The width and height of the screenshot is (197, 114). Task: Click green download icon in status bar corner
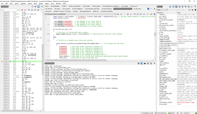[x=196, y=113]
